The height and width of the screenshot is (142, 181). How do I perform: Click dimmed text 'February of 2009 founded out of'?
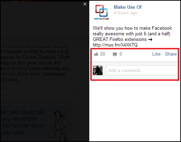[x=36, y=51]
